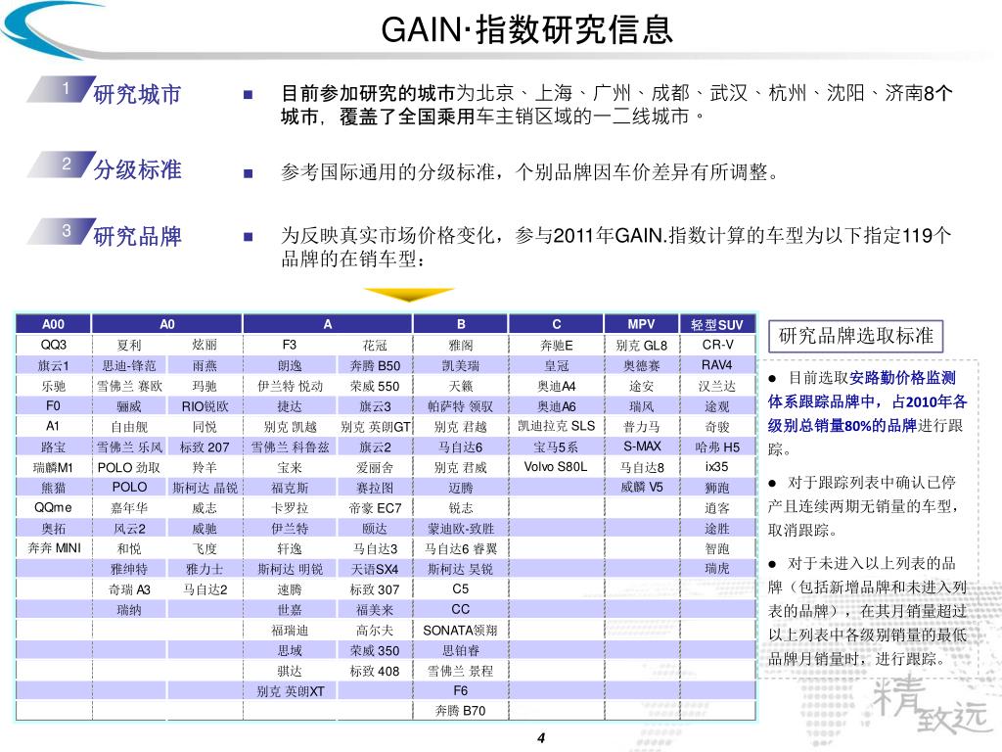Select the POLO 劲取 cell
Screen dimensions: 1002x752
click(x=129, y=467)
